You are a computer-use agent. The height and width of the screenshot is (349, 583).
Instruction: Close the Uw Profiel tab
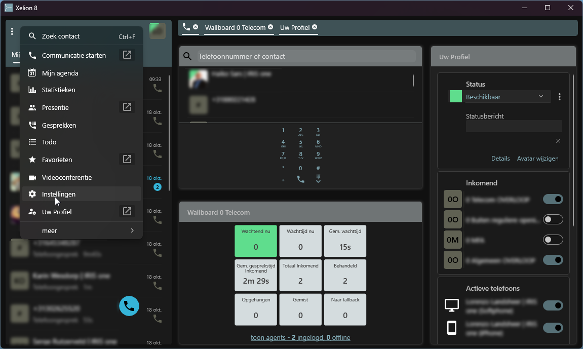click(x=315, y=27)
